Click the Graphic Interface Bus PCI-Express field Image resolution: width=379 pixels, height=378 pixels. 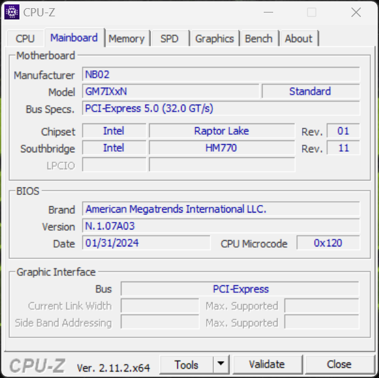[x=240, y=289]
